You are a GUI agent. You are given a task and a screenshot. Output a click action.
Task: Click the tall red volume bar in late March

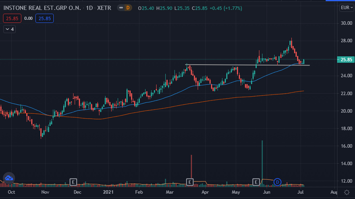pos(191,166)
